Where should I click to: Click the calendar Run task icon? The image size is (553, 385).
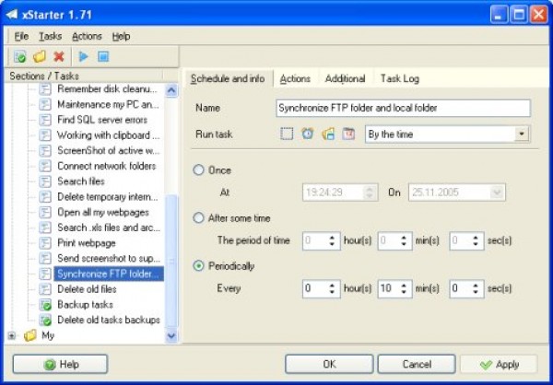(x=348, y=134)
